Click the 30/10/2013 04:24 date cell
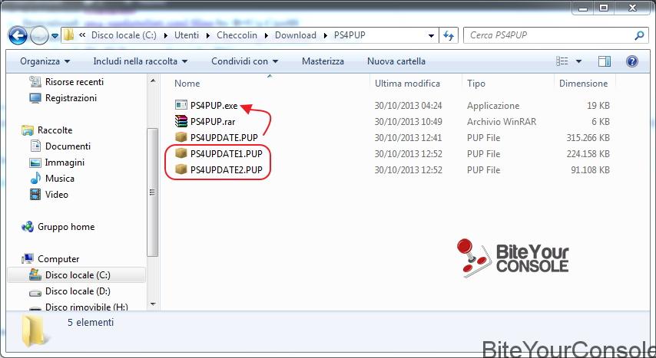The width and height of the screenshot is (656, 358). point(408,106)
